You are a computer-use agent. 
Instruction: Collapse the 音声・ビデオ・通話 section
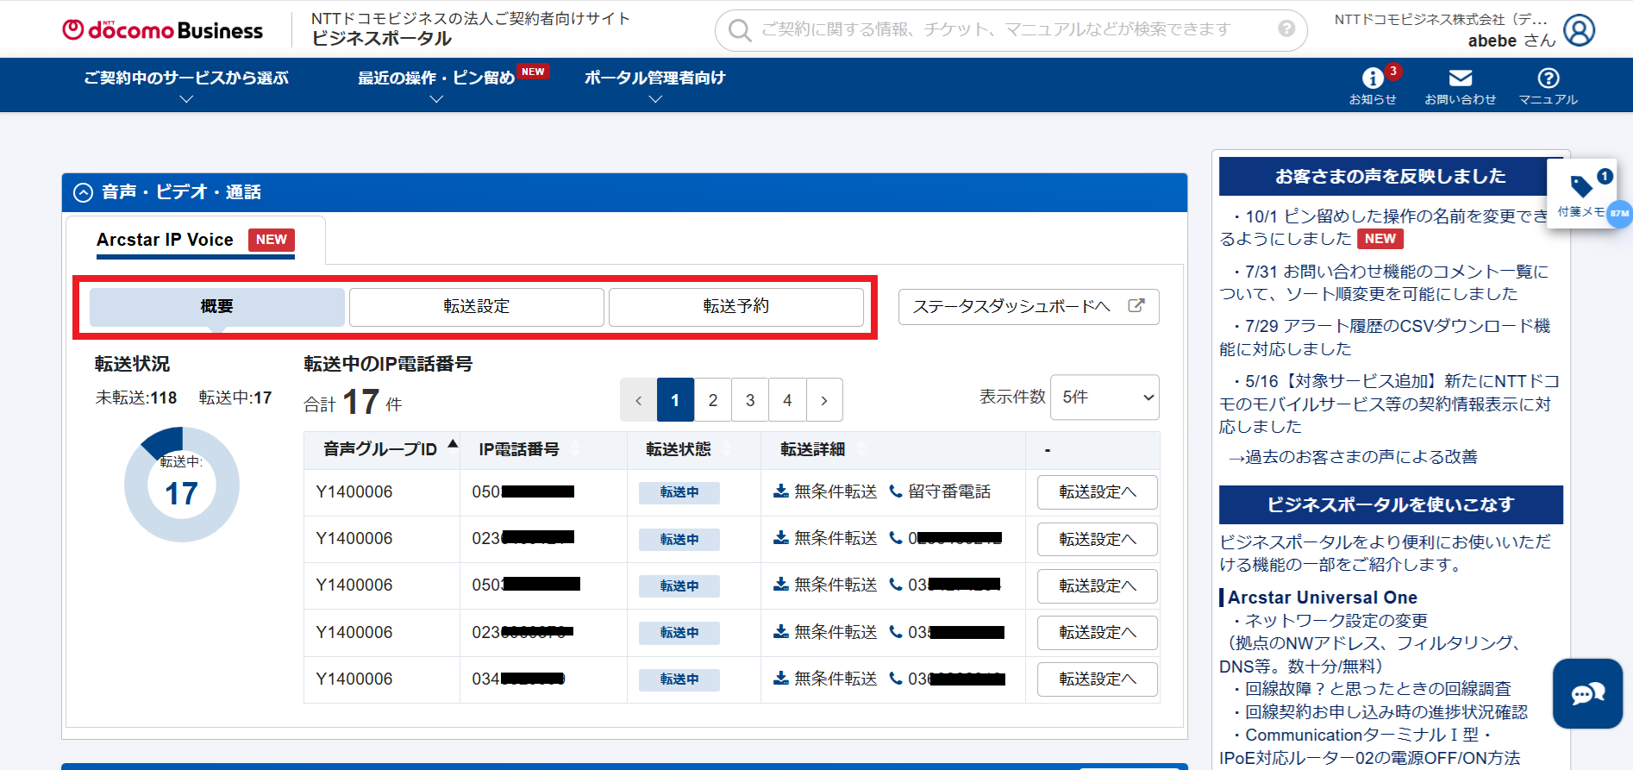click(x=83, y=192)
